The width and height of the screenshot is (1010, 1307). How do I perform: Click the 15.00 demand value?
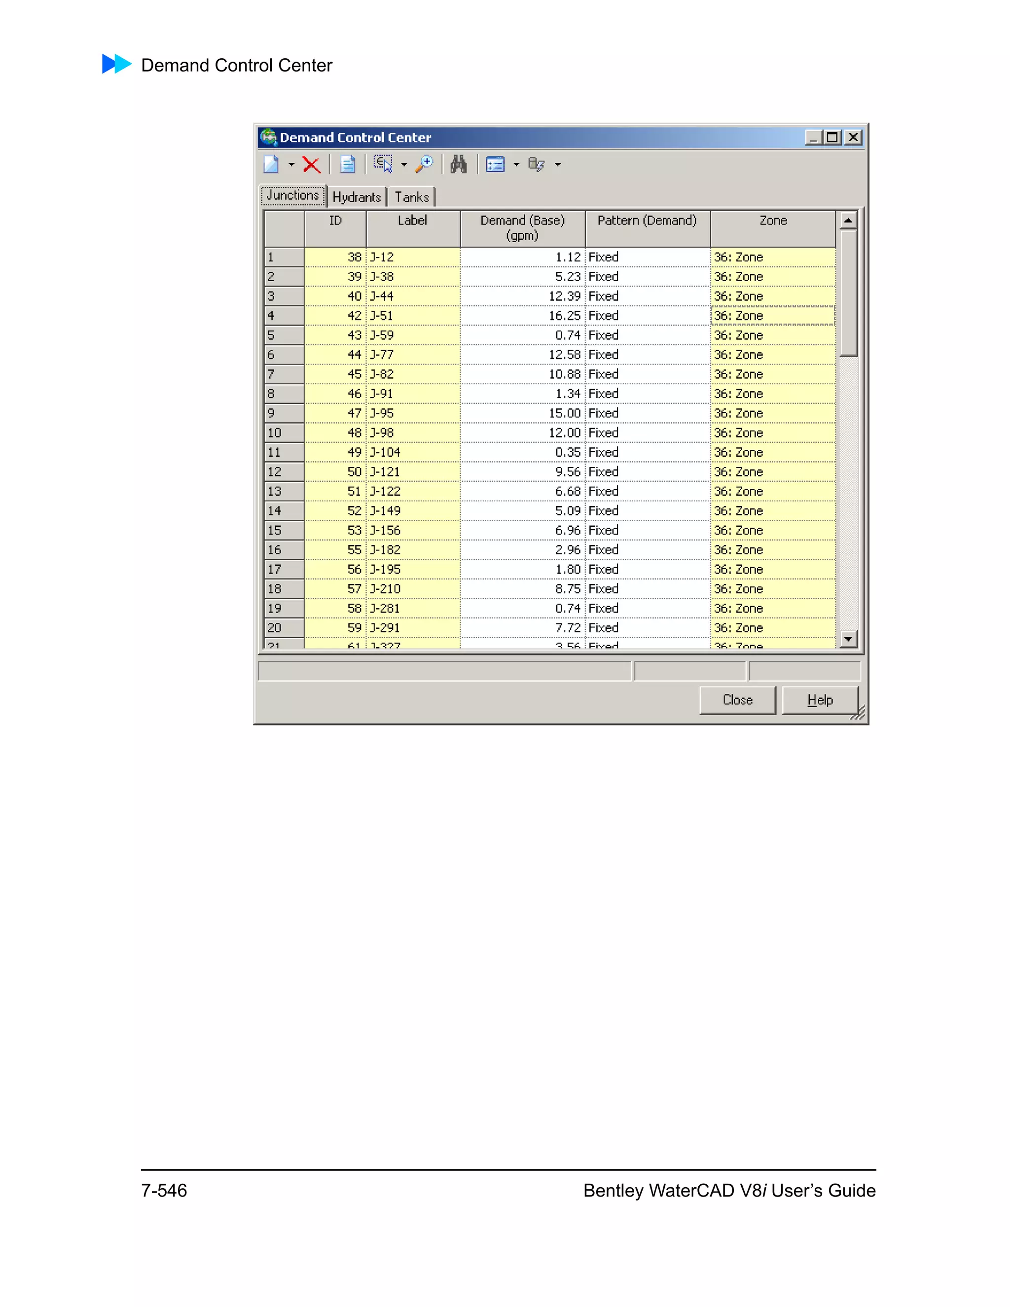click(564, 413)
